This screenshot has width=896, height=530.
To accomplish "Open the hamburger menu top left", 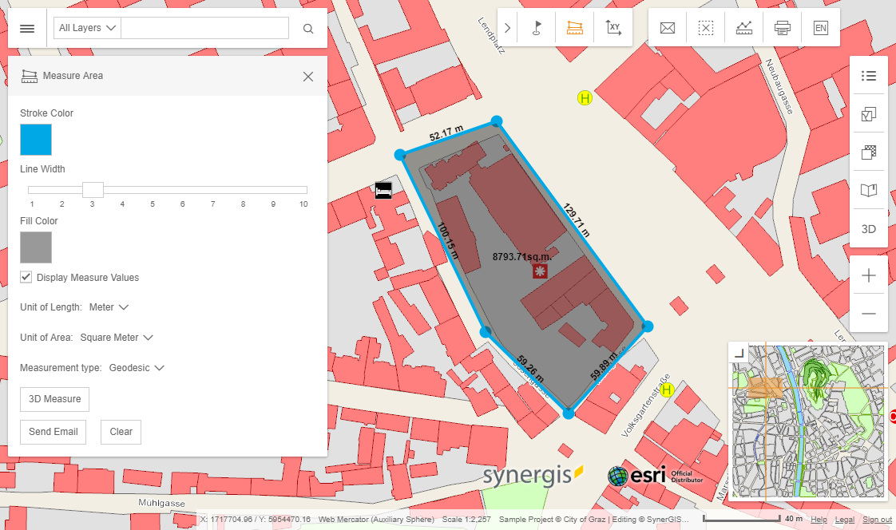I will [26, 27].
